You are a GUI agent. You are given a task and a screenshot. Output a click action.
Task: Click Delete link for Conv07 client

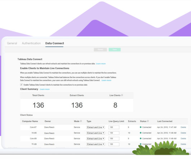(183, 127)
